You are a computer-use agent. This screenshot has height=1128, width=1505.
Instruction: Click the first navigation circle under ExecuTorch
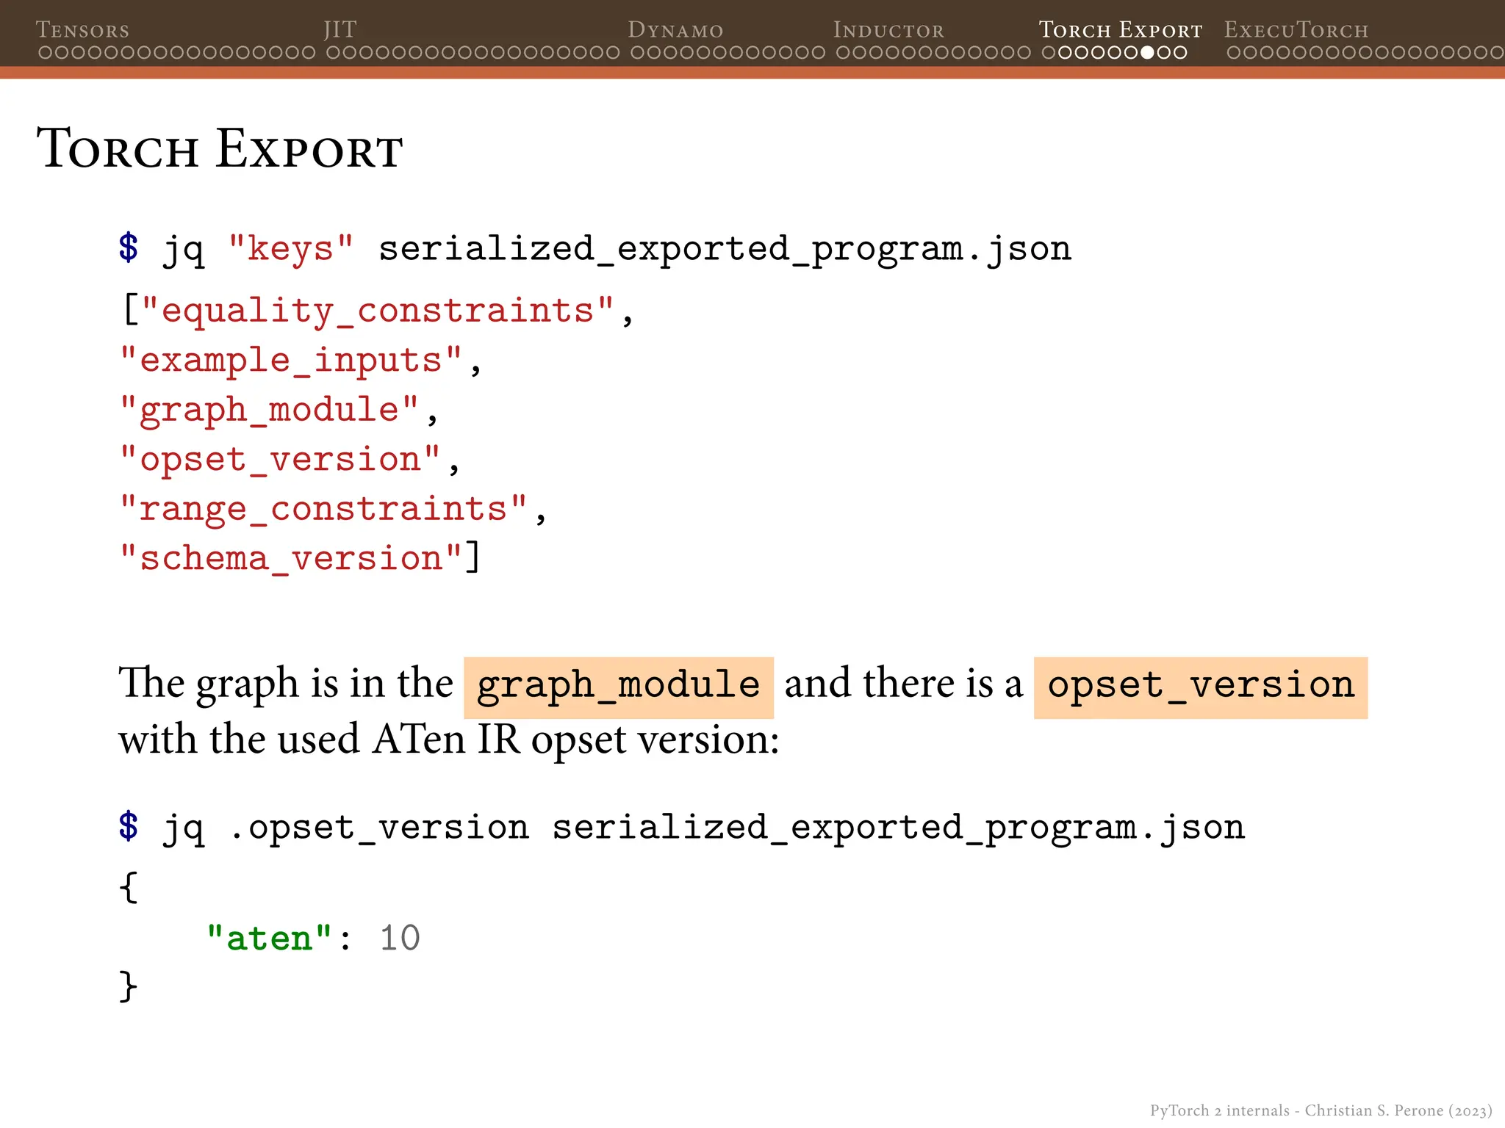[x=1234, y=53]
